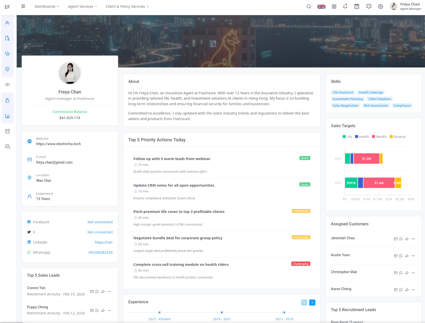This screenshot has height=323, width=425.
Task: Open Freya Chan account menu in header
Action: pyautogui.click(x=405, y=6)
